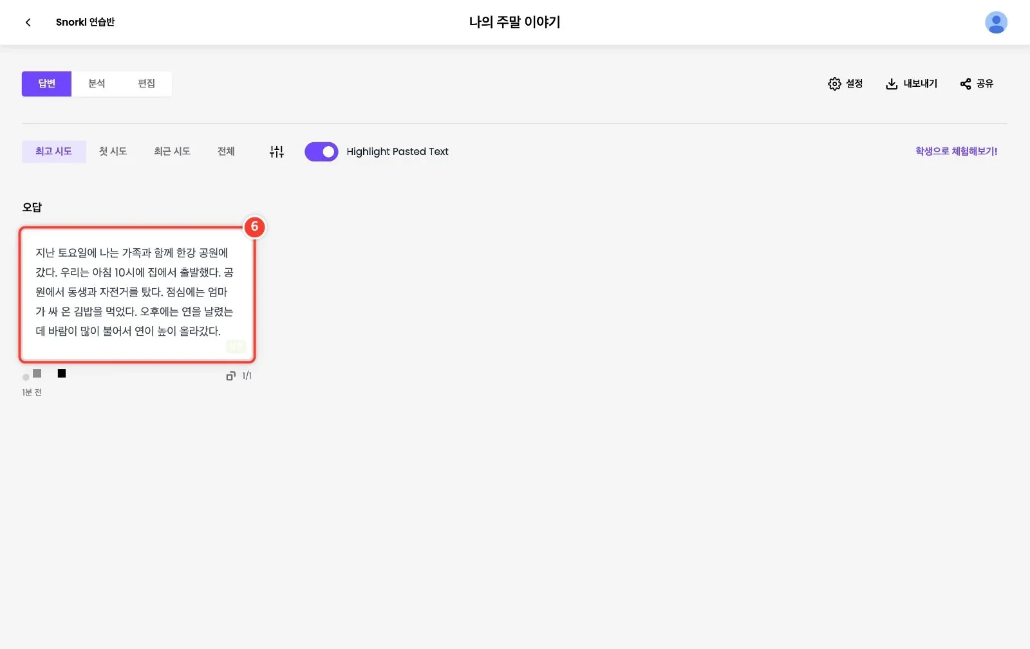Screen dimensions: 1030x649
Task: Switch to the 분석 tab
Action: (x=97, y=84)
